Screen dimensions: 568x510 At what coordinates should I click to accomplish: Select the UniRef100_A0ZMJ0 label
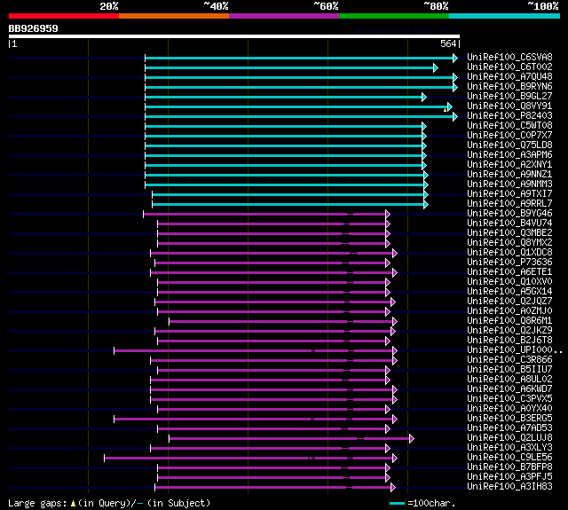point(509,311)
